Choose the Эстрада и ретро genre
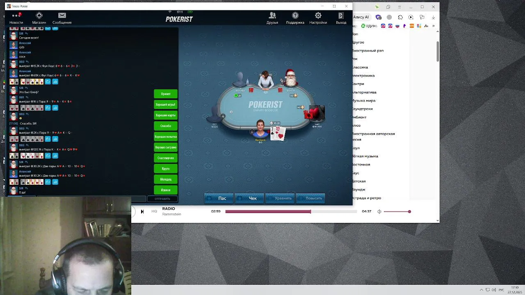The width and height of the screenshot is (525, 295). (x=367, y=198)
